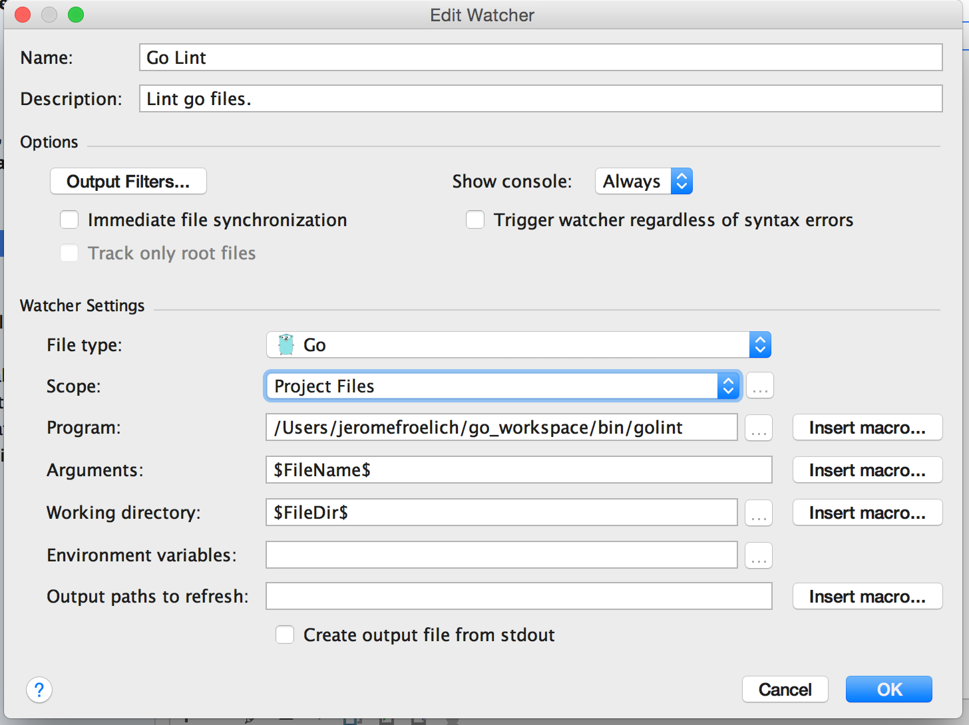
Task: Tick Create output file from stdout
Action: click(x=285, y=635)
